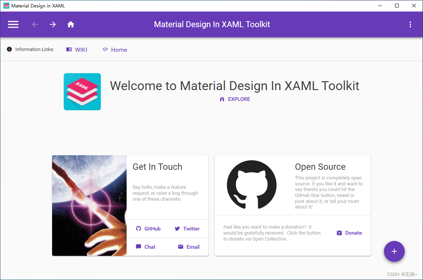423x280 pixels.
Task: Open GitHub in the Get In Touch card
Action: (148, 228)
